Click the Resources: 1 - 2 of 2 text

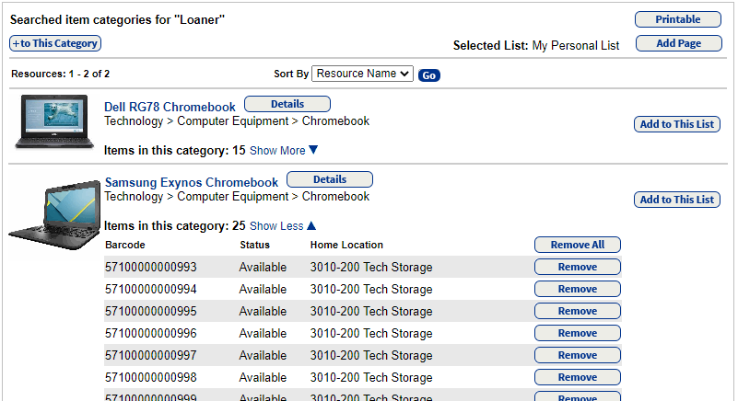coord(60,74)
